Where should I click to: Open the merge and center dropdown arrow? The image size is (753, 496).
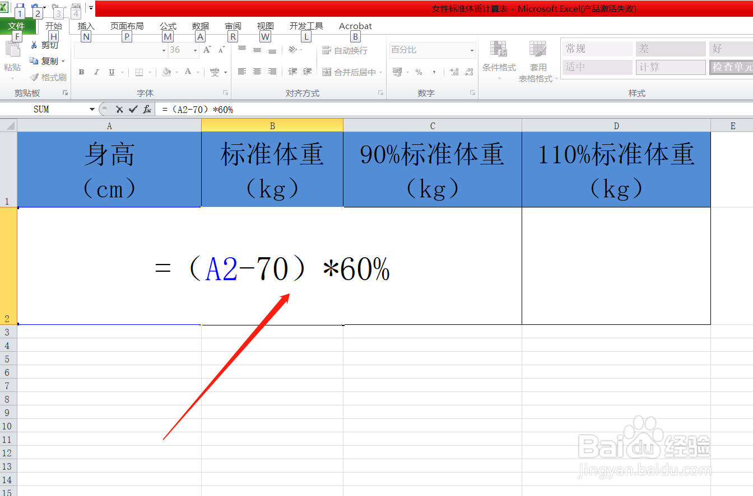(x=380, y=72)
